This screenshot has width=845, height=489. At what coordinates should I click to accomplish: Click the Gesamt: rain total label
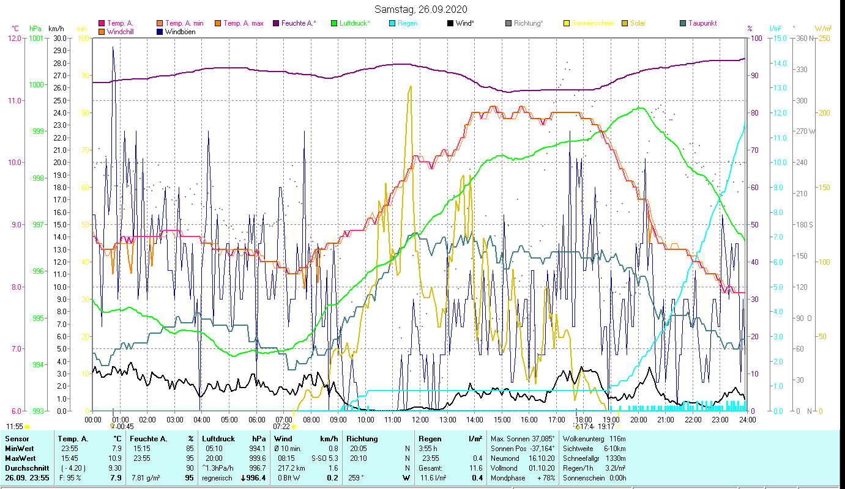pyautogui.click(x=431, y=468)
